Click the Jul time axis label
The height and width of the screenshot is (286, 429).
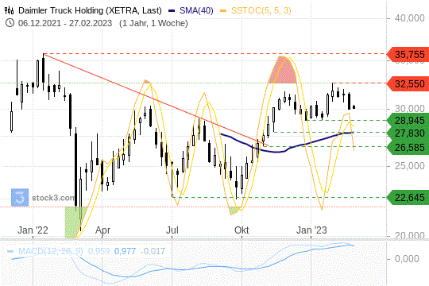pos(172,230)
